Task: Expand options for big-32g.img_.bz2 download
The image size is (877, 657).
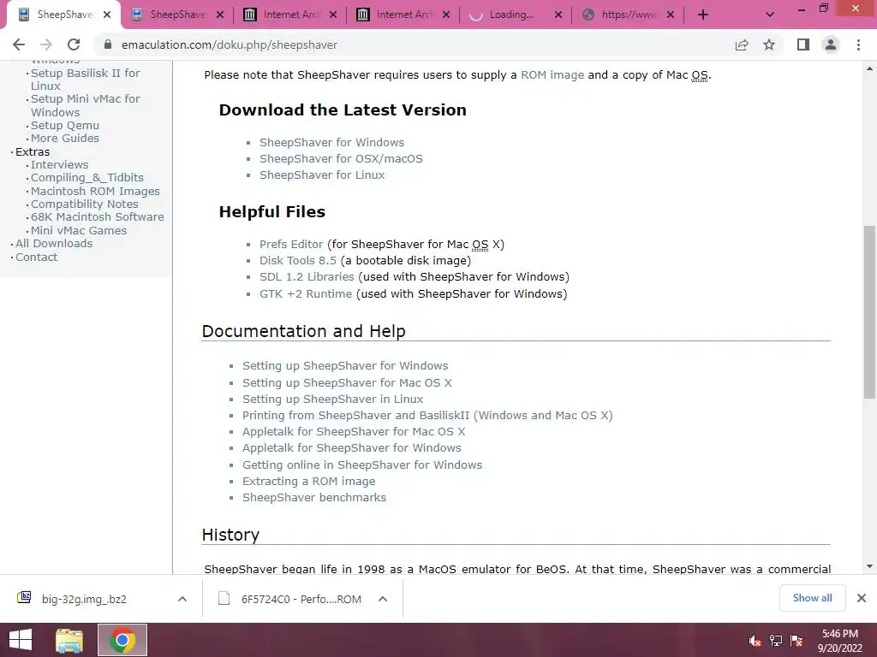Action: click(182, 599)
